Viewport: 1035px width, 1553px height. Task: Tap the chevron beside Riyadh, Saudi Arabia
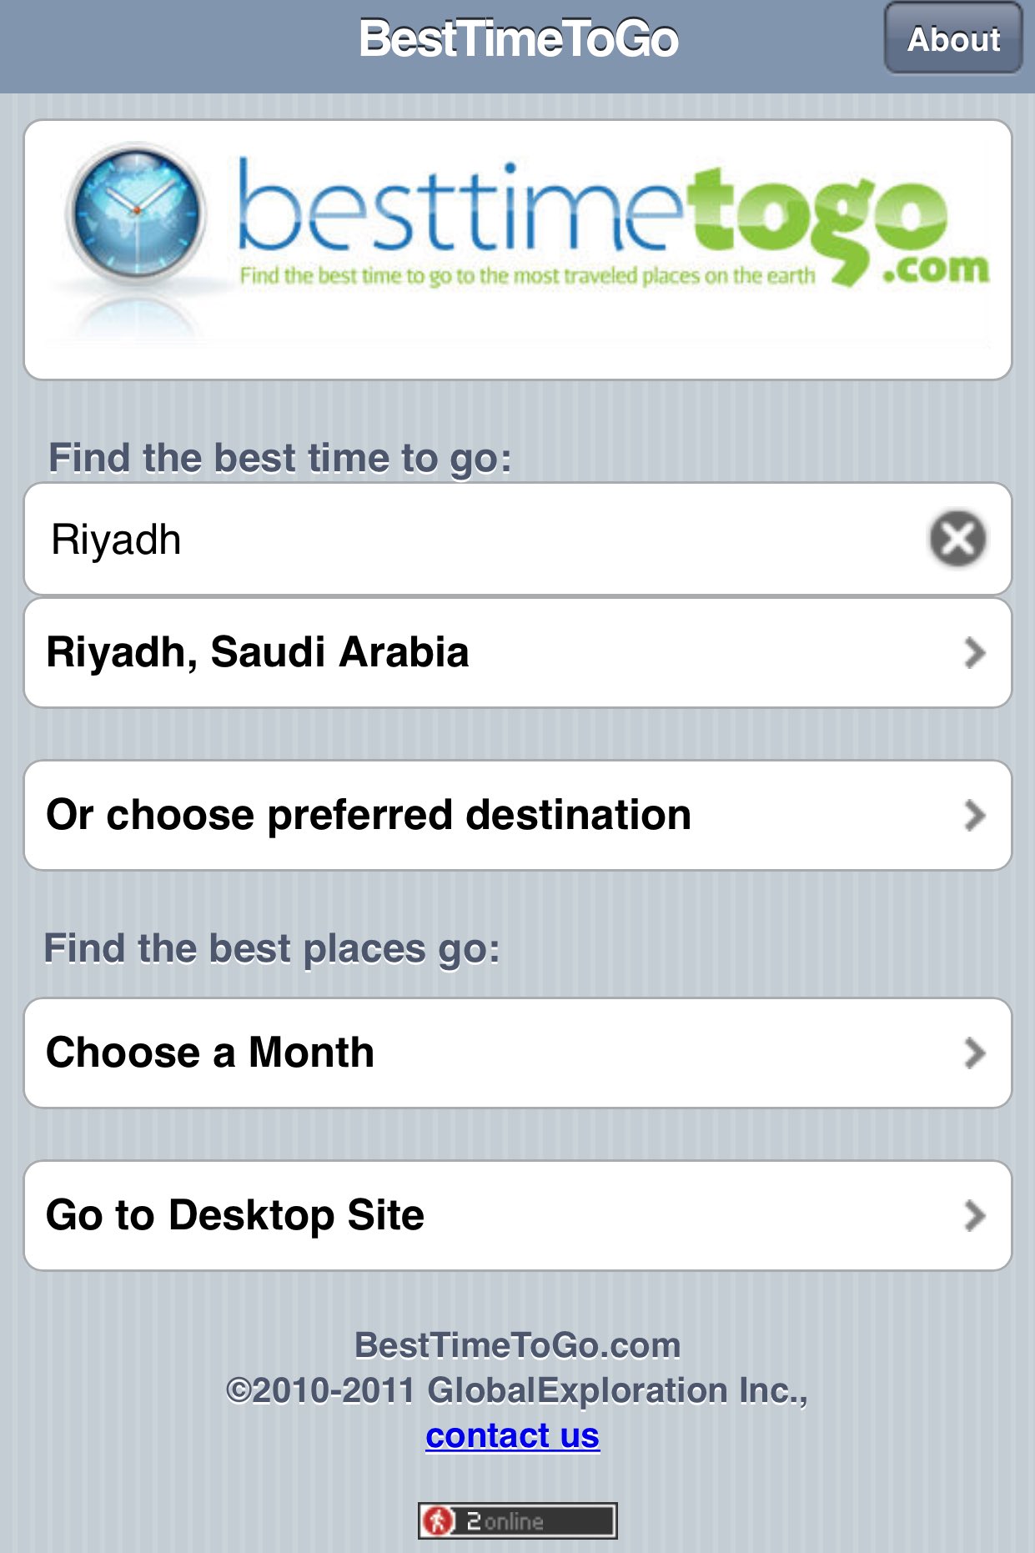[974, 653]
